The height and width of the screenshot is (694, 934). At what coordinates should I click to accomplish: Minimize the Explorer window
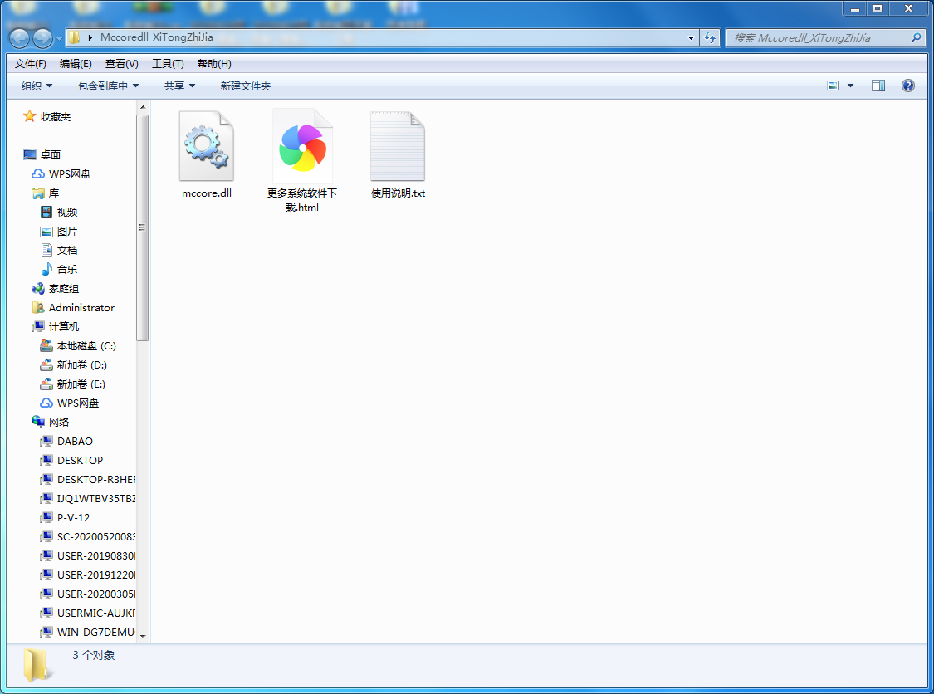click(855, 8)
